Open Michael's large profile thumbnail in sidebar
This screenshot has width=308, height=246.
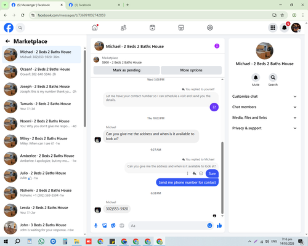(264, 51)
